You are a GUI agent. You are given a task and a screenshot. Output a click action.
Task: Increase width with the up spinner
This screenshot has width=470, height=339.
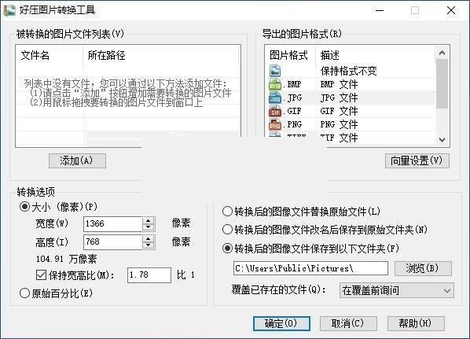(148, 220)
